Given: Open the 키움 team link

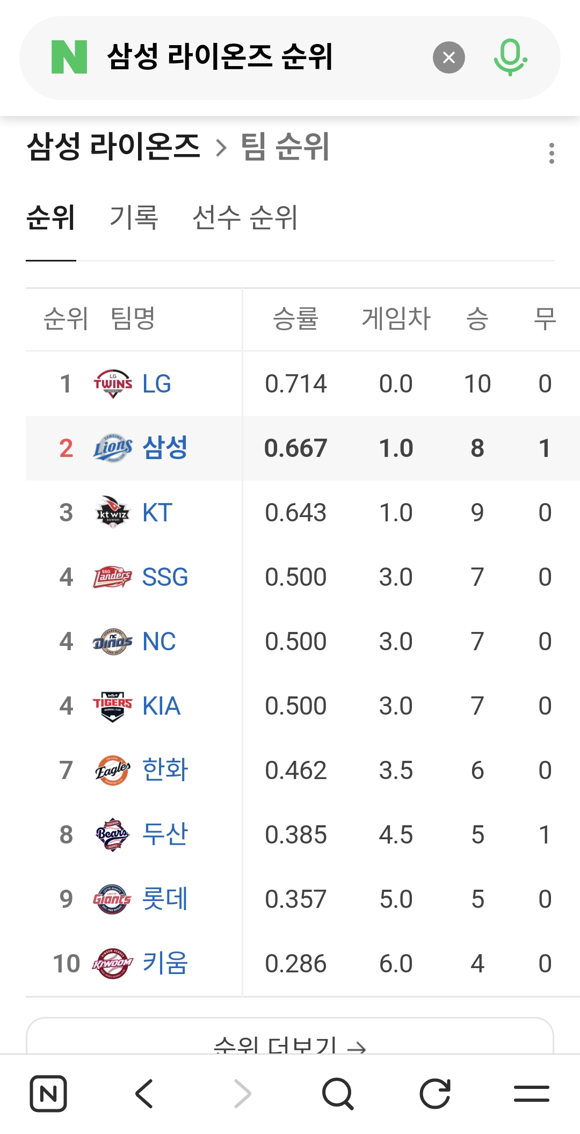Looking at the screenshot, I should (165, 963).
